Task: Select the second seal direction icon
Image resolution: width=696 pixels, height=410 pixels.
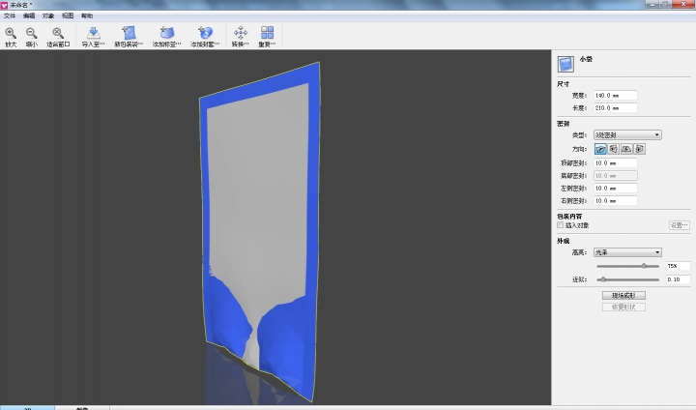Action: click(614, 149)
